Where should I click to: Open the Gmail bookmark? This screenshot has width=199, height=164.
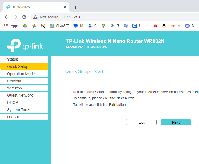click(x=43, y=26)
